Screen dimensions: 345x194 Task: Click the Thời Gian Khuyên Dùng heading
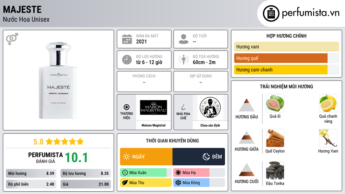[172, 140]
